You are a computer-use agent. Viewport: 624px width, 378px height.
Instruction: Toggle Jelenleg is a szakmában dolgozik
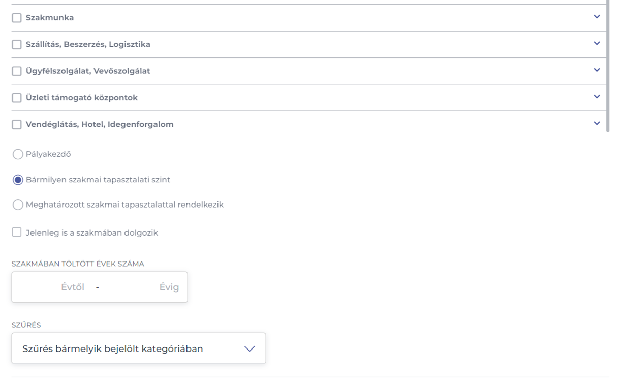pos(17,232)
